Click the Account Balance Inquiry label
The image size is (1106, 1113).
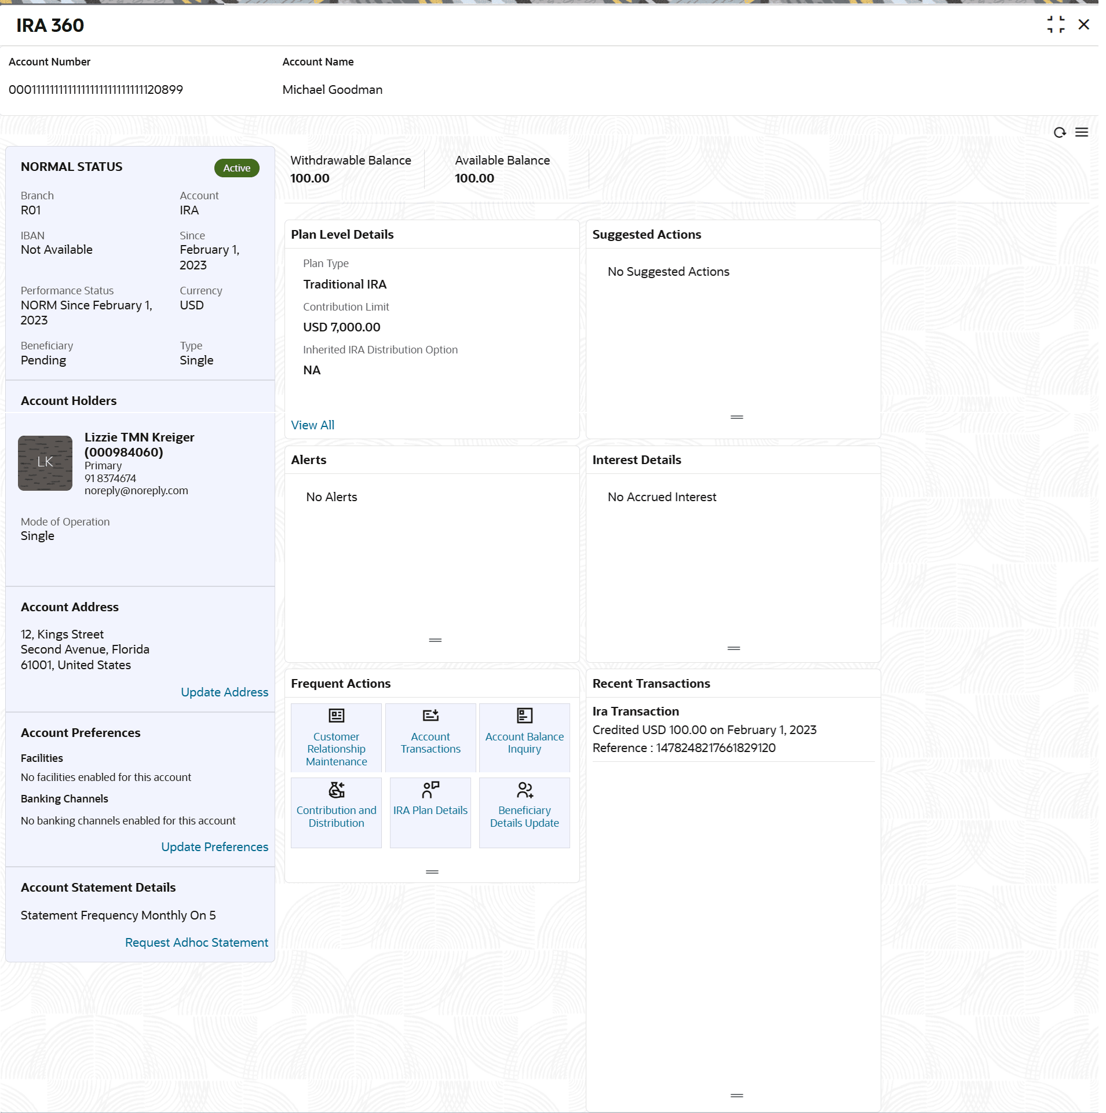click(524, 743)
